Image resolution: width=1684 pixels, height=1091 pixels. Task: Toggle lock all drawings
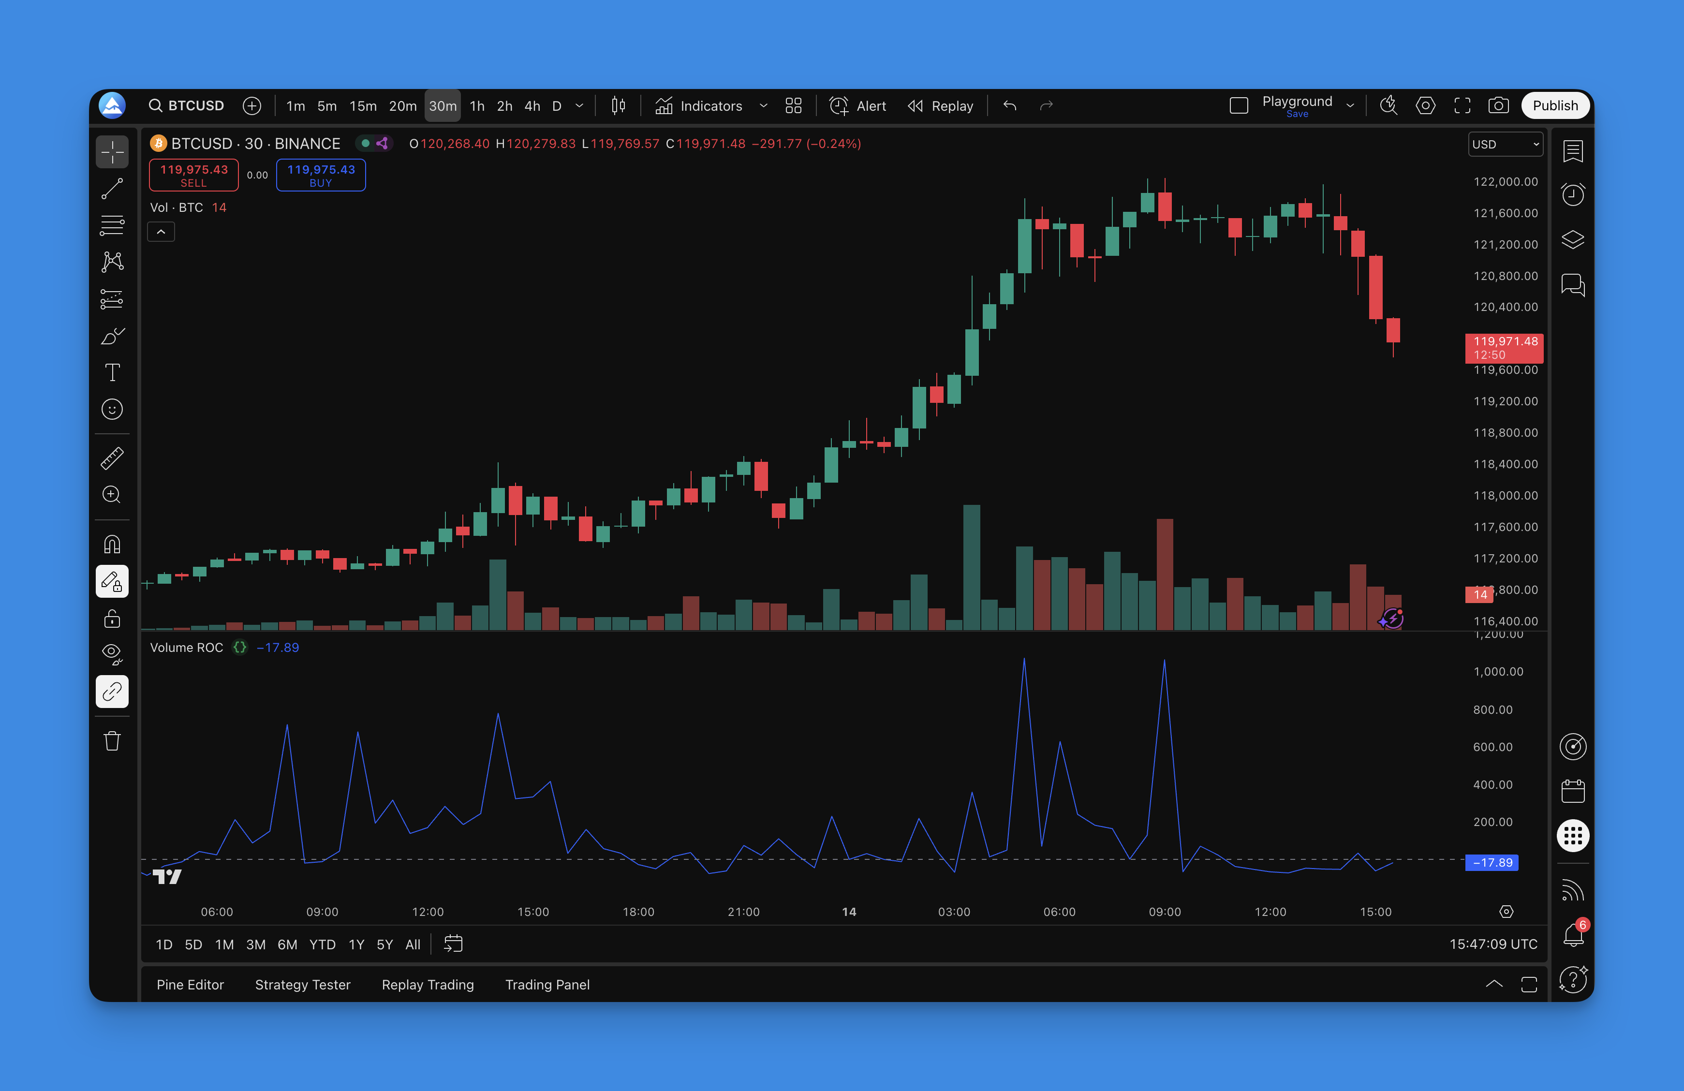pyautogui.click(x=112, y=619)
